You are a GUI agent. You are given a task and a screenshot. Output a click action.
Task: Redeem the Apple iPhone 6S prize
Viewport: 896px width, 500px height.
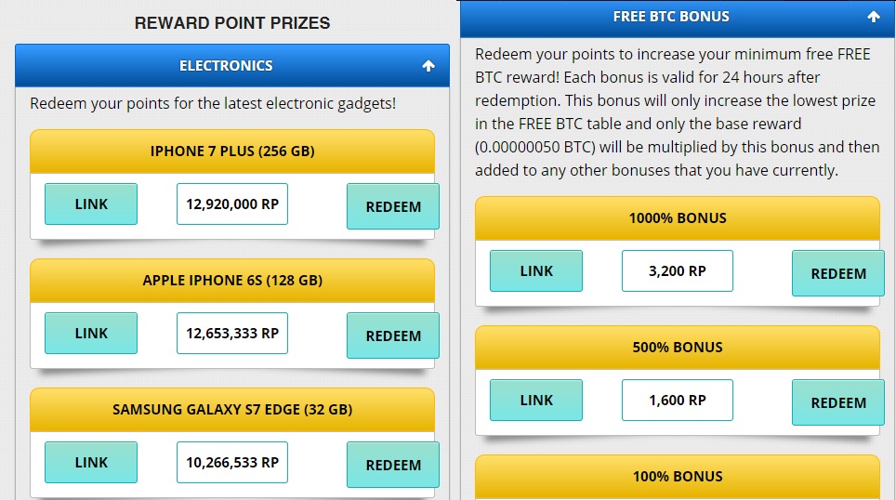(393, 336)
